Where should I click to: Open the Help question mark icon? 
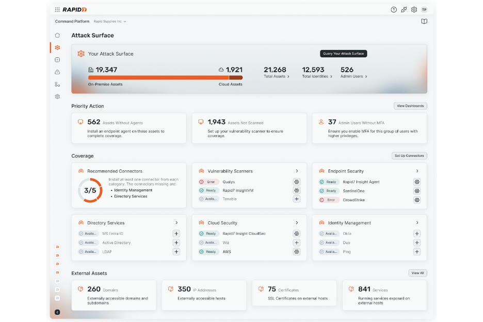[394, 9]
